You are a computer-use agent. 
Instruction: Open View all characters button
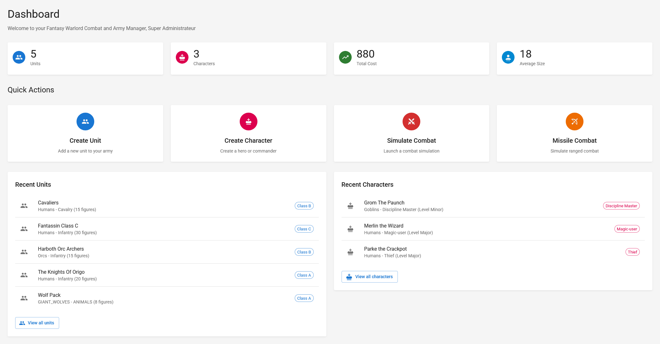click(369, 277)
